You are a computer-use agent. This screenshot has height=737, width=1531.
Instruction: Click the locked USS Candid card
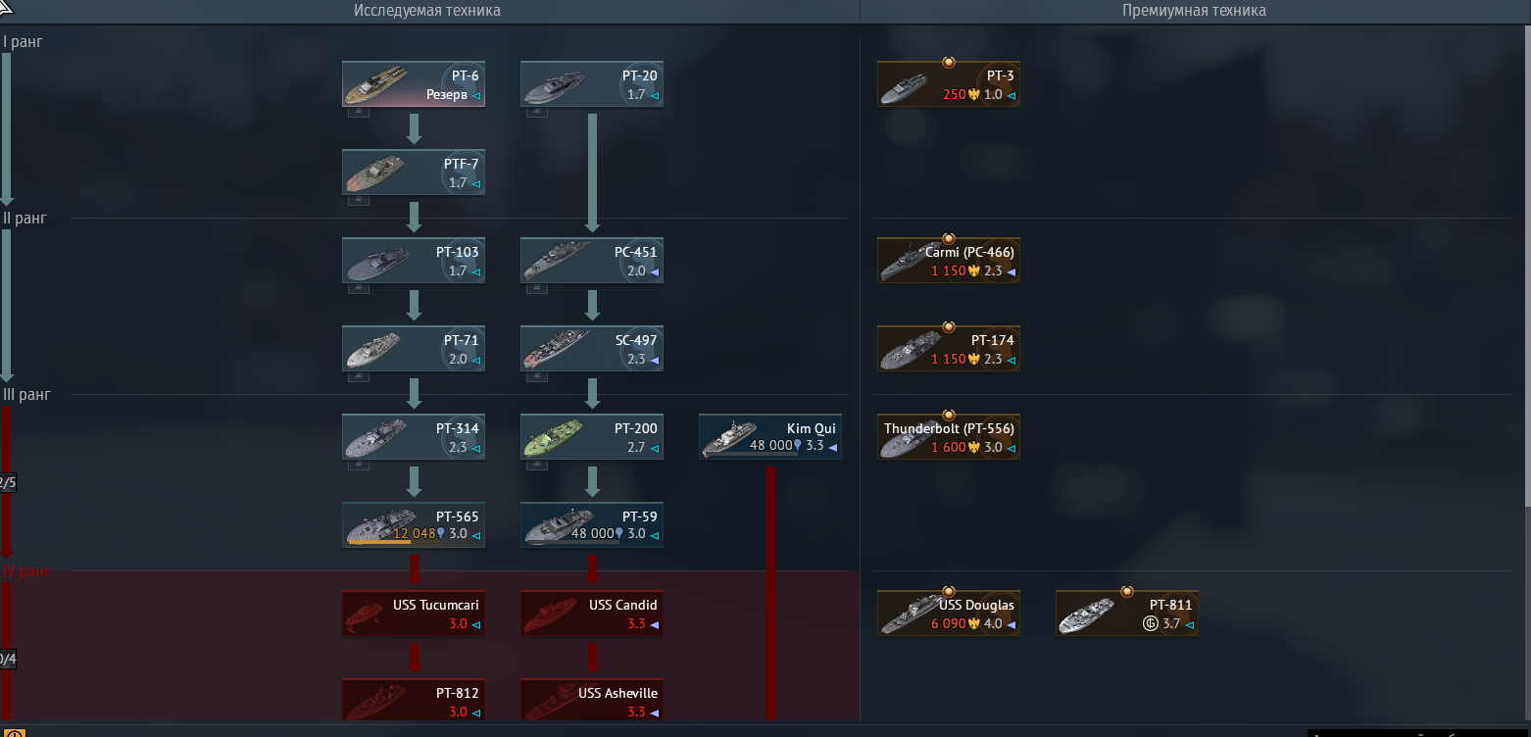pyautogui.click(x=592, y=614)
